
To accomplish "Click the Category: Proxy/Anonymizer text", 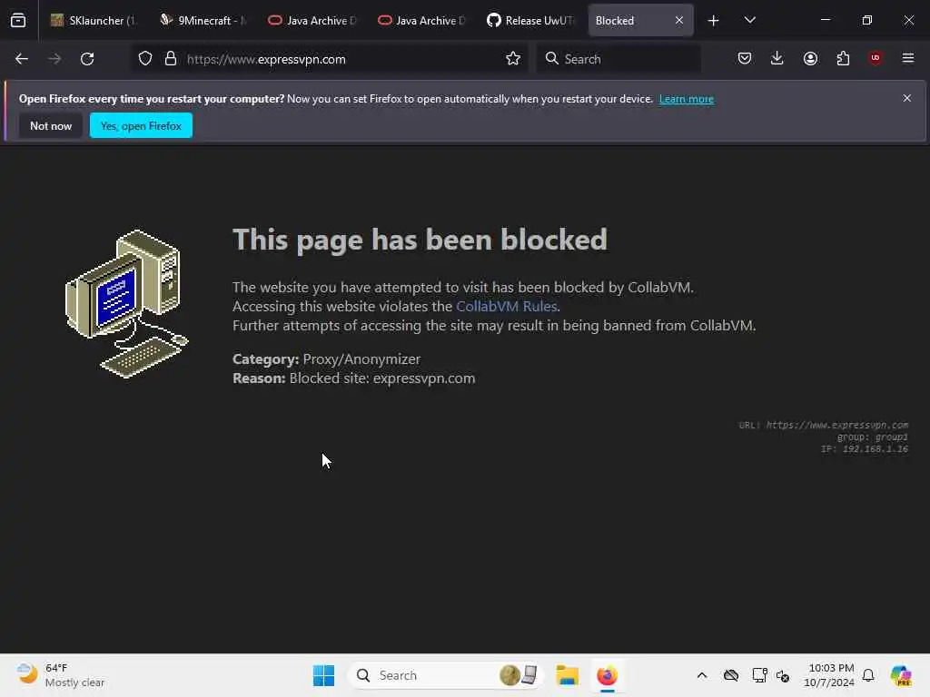I will pos(326,359).
